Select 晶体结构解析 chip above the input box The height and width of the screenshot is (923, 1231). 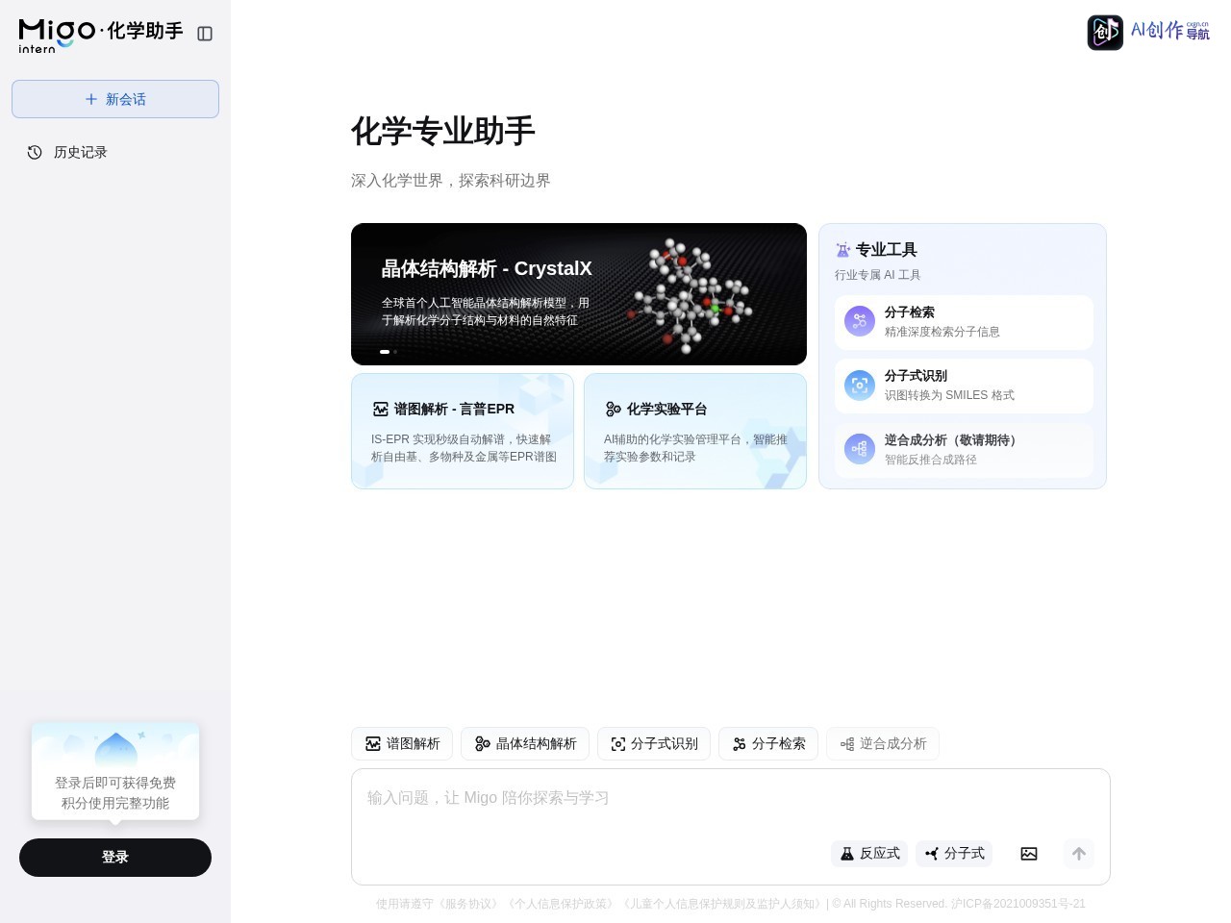point(525,744)
